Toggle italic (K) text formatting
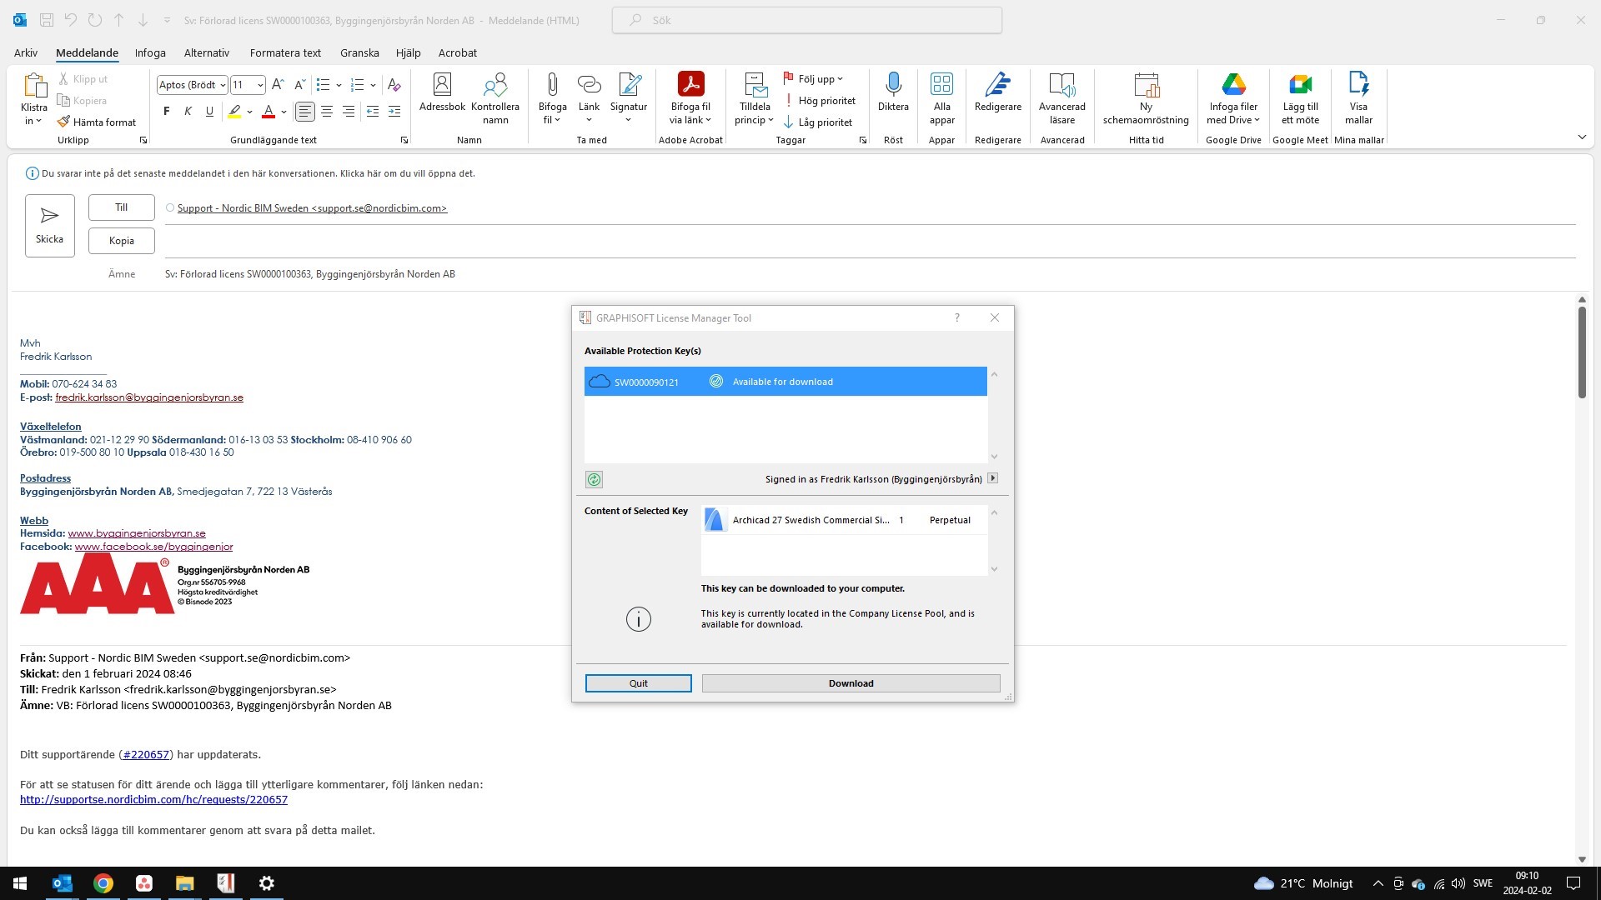 188,111
